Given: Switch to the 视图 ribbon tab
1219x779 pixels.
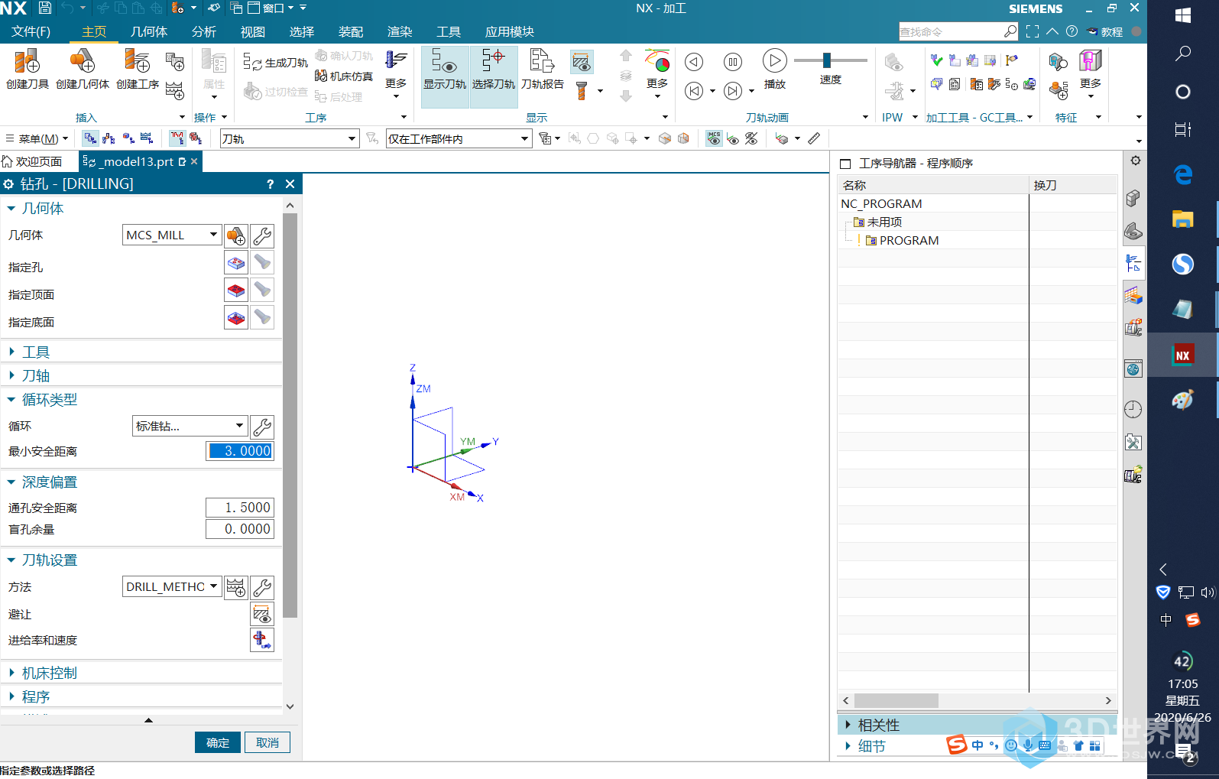Looking at the screenshot, I should (252, 31).
